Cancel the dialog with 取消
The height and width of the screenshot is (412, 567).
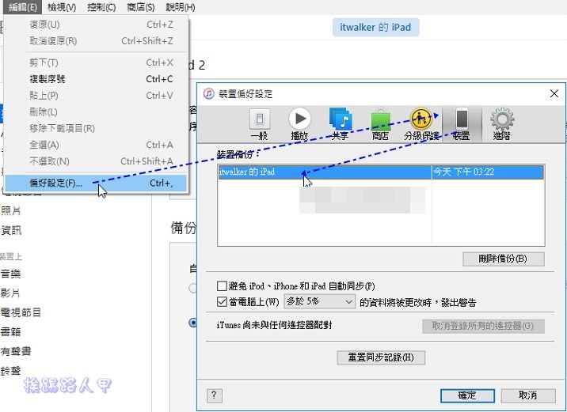(x=528, y=395)
